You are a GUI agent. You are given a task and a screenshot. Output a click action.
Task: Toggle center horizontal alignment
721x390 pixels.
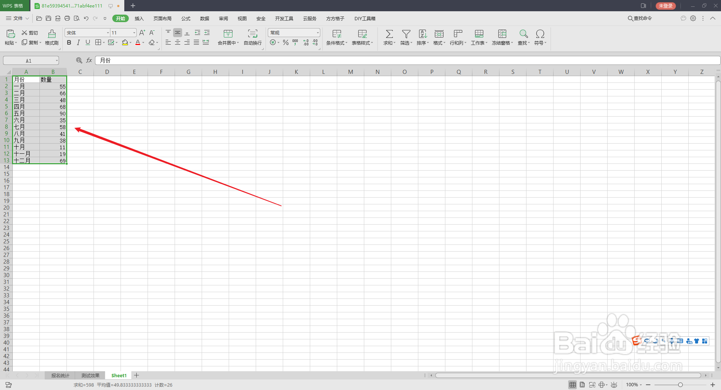pos(178,42)
